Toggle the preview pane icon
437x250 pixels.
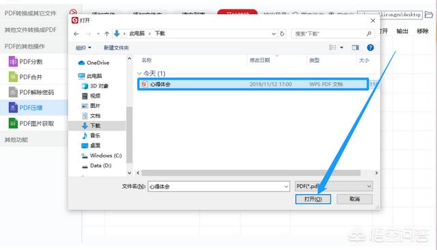[x=355, y=48]
